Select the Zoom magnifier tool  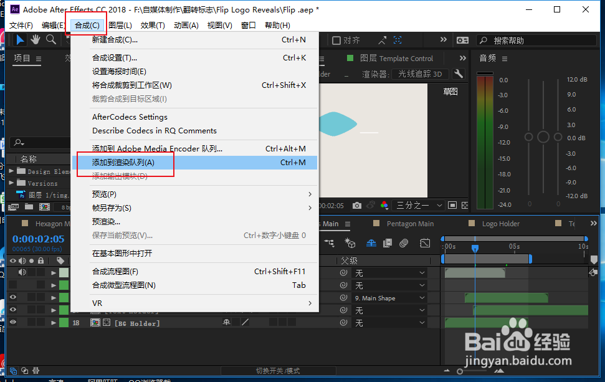tap(51, 39)
